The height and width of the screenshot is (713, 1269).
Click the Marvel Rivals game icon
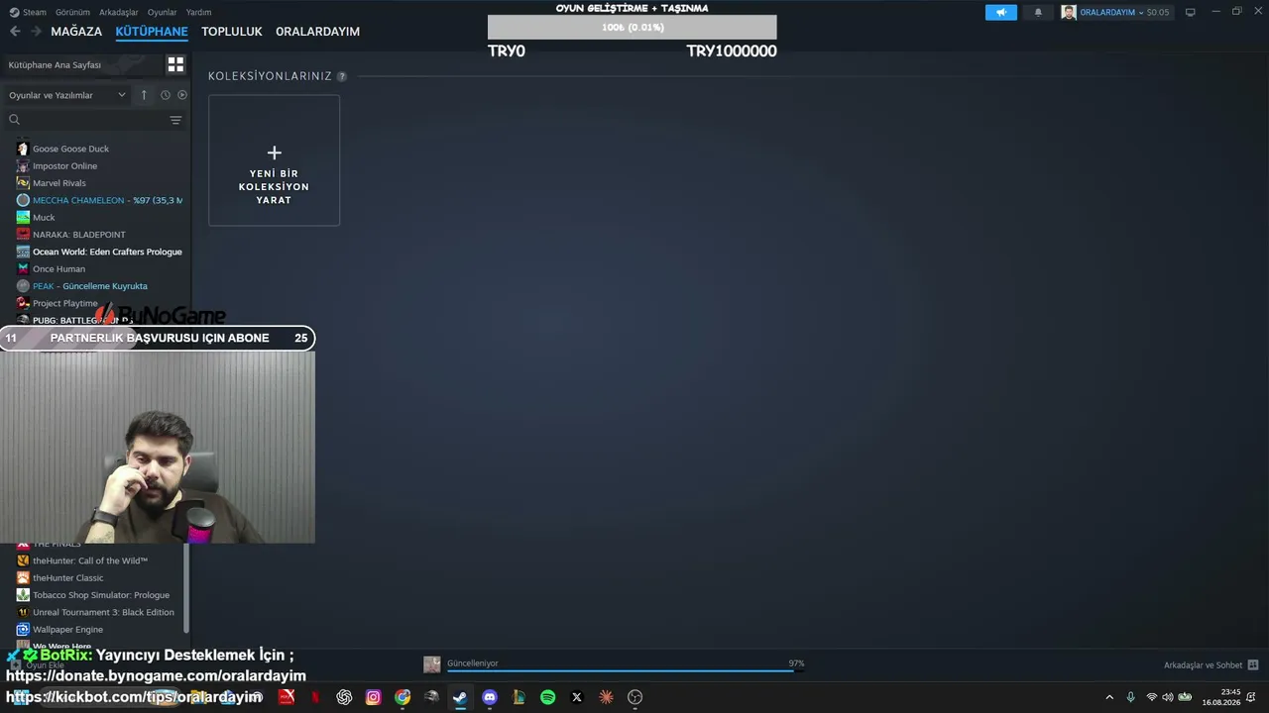click(23, 183)
